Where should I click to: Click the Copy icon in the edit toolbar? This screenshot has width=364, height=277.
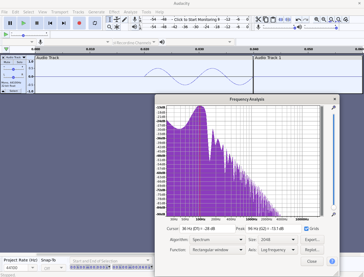(266, 20)
